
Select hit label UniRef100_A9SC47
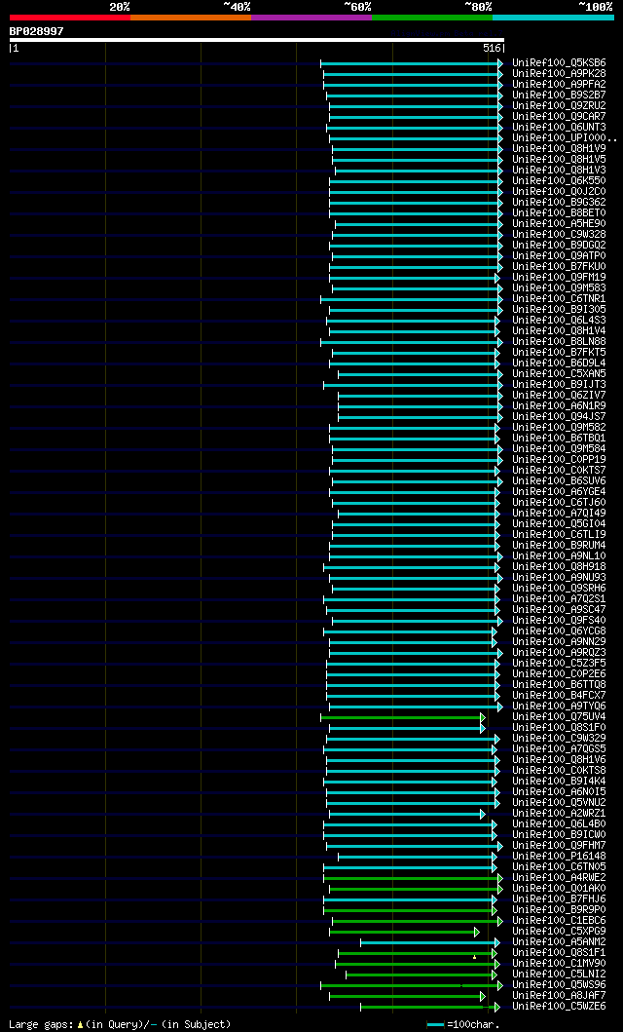pos(560,609)
